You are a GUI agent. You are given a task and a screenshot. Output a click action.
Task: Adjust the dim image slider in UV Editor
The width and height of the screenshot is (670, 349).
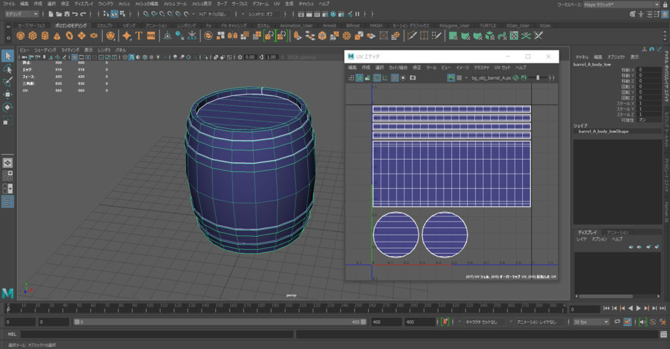(538, 78)
